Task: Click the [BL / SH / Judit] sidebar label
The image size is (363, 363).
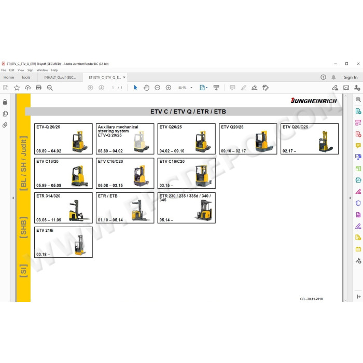Action: point(23,164)
